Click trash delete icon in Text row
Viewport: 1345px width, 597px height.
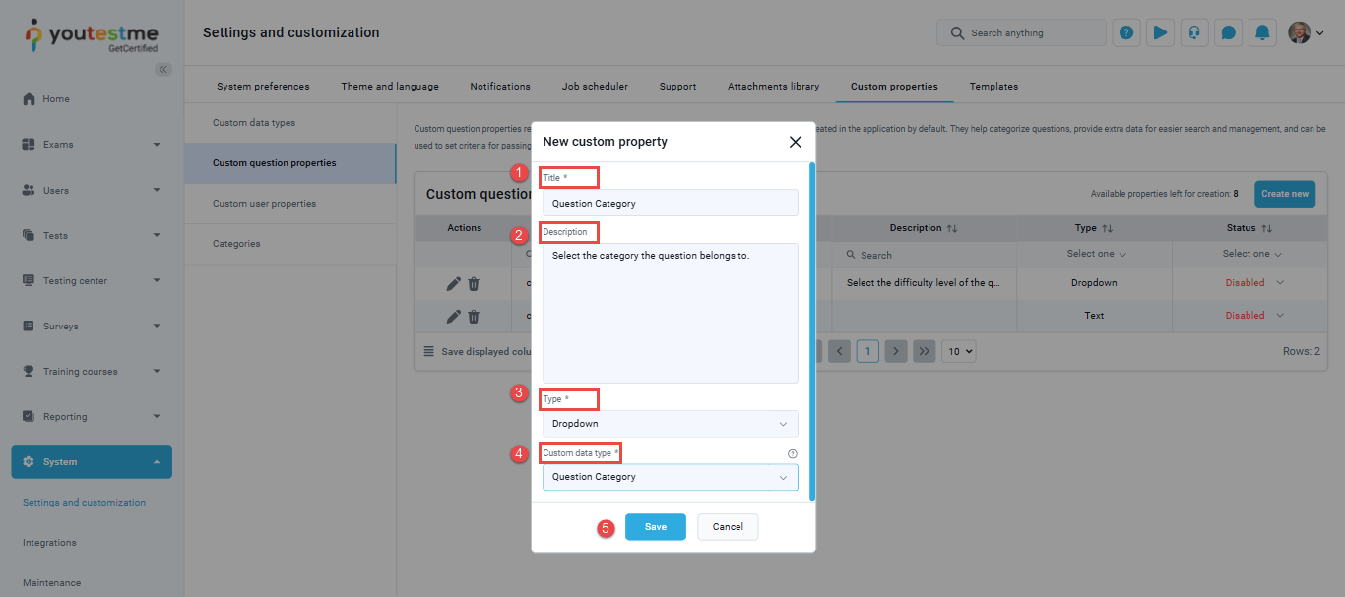474,317
